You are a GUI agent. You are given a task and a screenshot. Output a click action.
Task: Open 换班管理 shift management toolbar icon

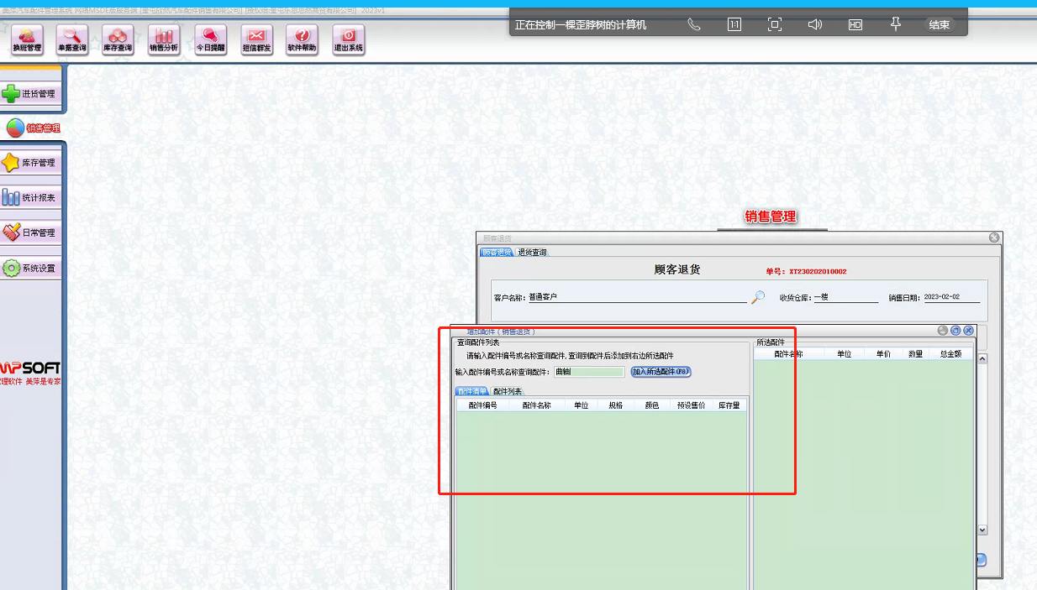27,39
